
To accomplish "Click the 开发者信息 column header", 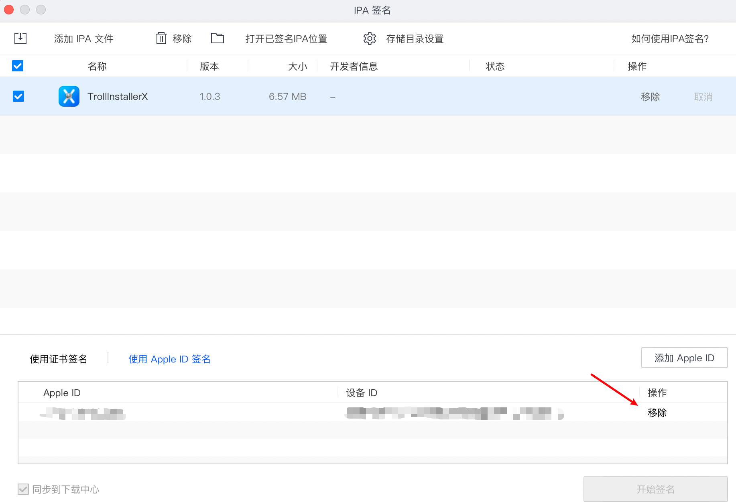I will click(x=354, y=66).
